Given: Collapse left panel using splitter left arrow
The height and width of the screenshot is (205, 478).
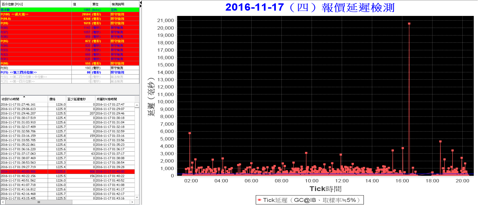Looking at the screenshot, I should (x=141, y=3).
